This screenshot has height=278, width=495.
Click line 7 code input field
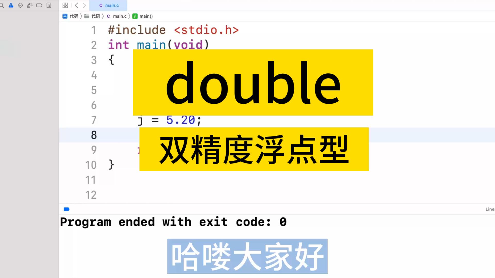click(170, 120)
